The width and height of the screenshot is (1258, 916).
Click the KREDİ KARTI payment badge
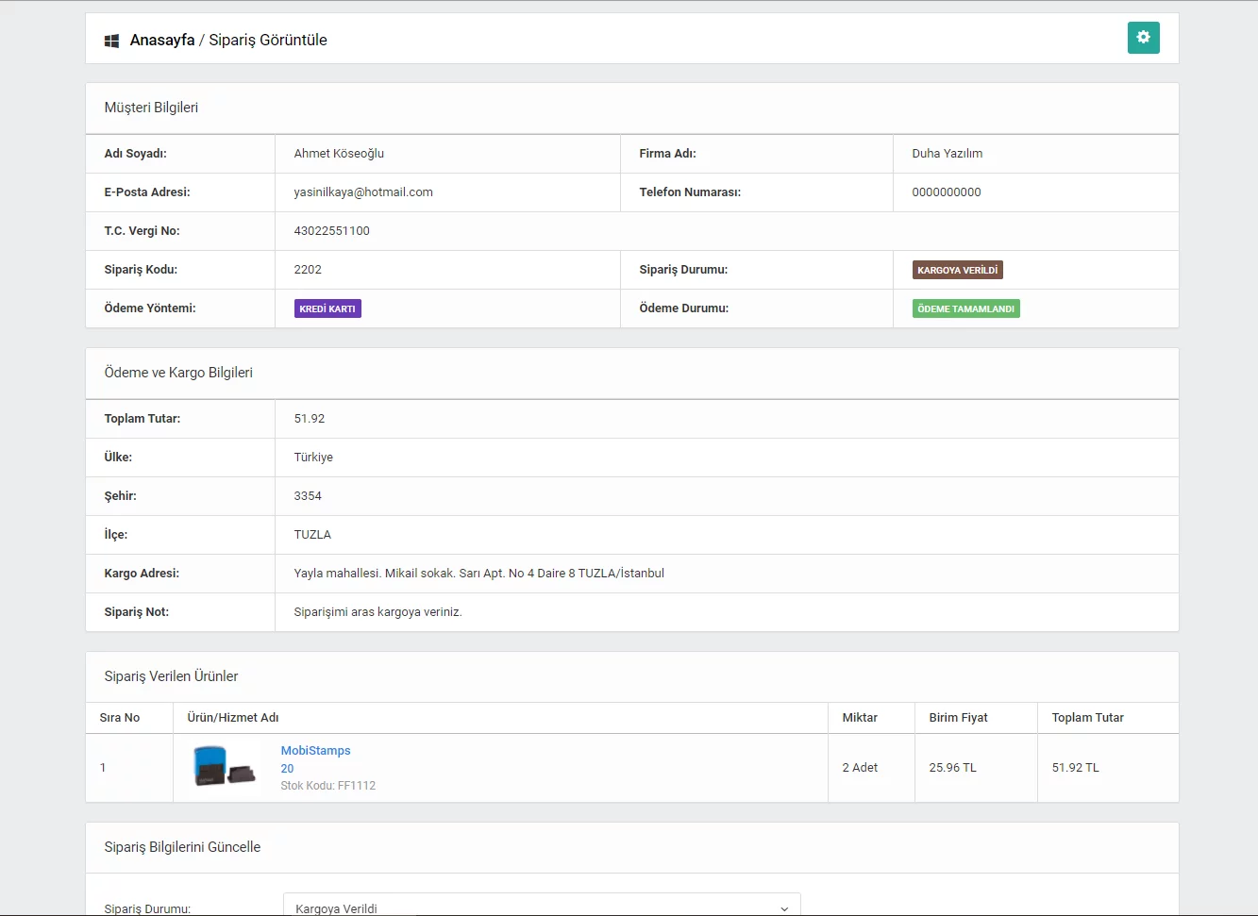point(327,308)
